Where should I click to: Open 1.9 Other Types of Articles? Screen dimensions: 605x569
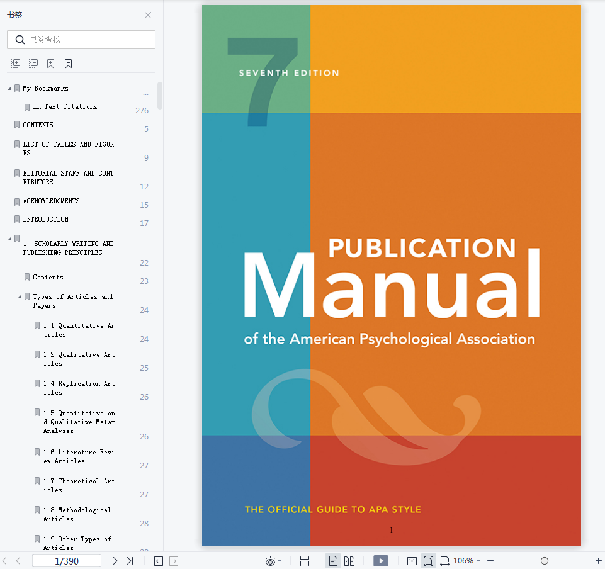(x=77, y=543)
